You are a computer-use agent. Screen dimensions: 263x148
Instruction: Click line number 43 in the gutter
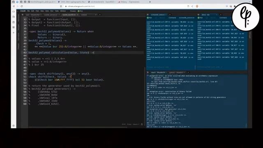pyautogui.click(x=25, y=53)
